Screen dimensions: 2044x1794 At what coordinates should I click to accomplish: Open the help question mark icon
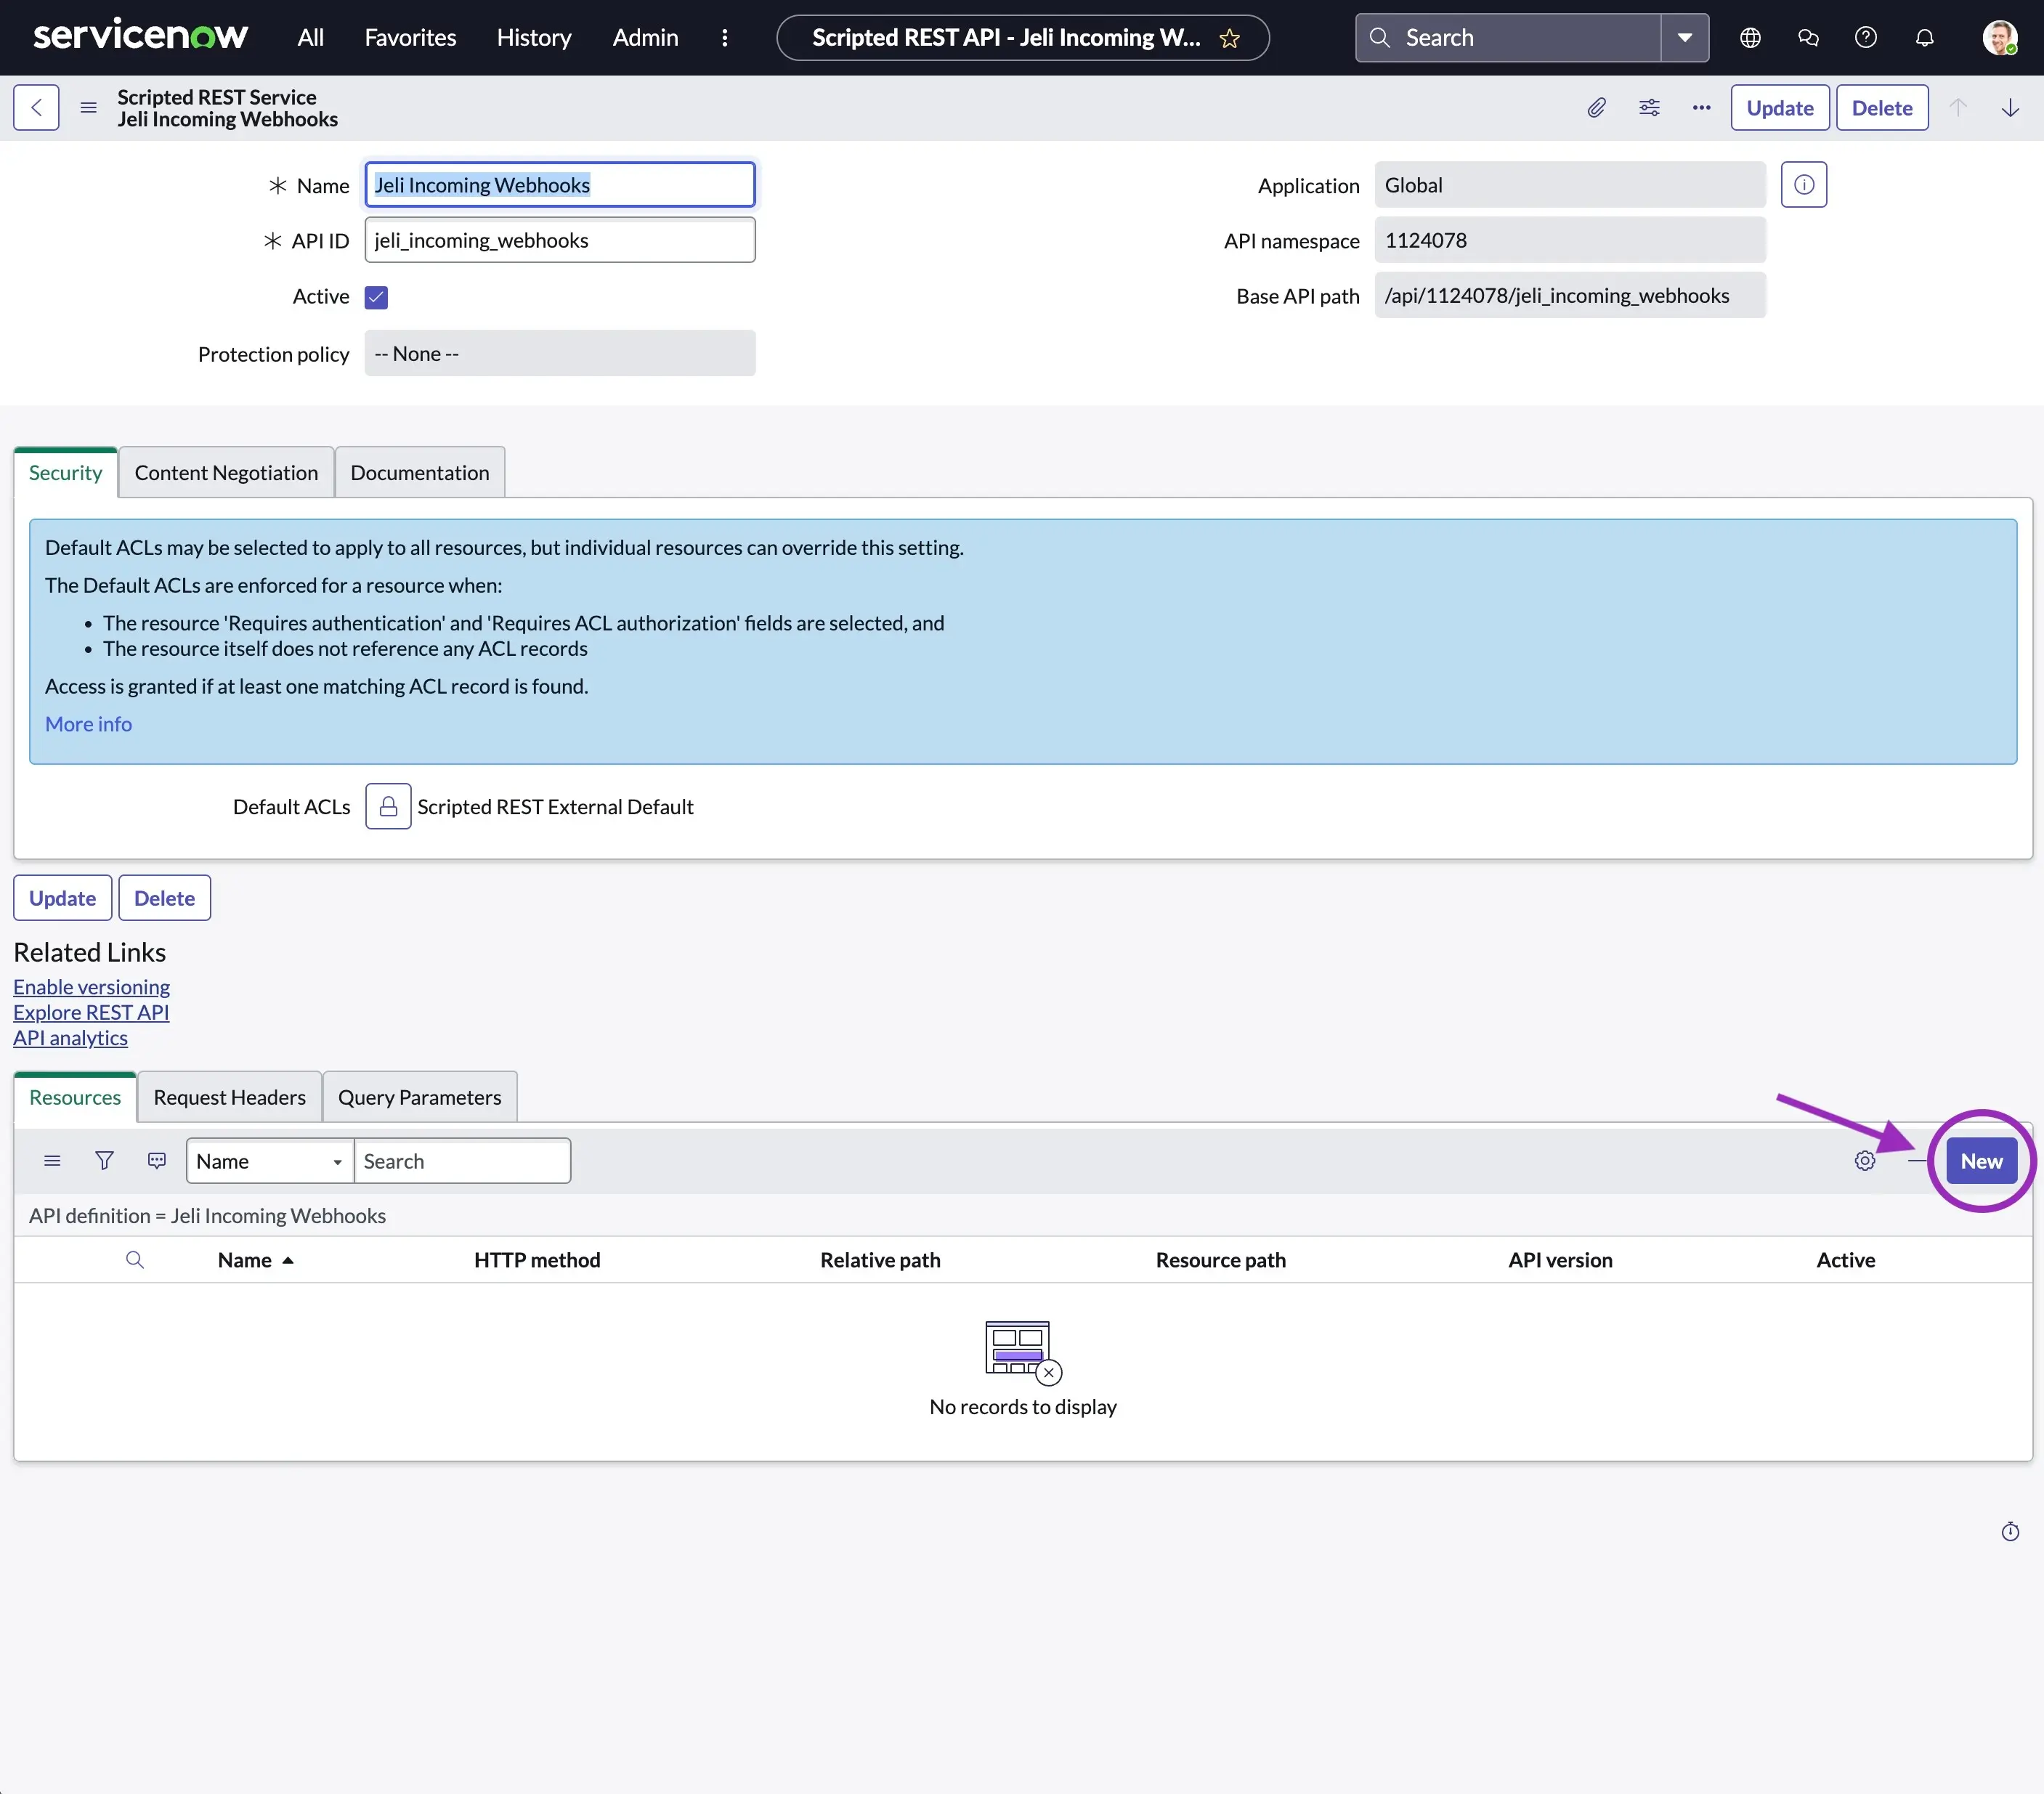click(1865, 38)
